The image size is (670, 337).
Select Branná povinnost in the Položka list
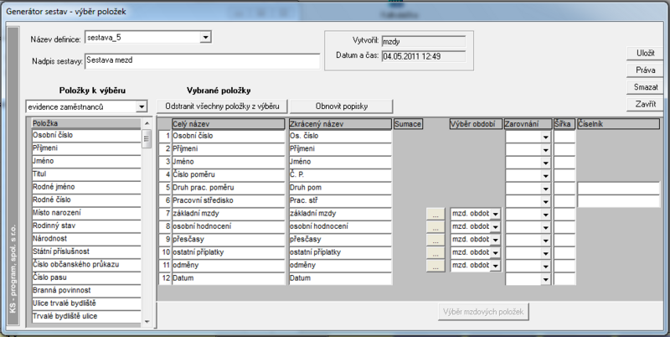tap(86, 290)
